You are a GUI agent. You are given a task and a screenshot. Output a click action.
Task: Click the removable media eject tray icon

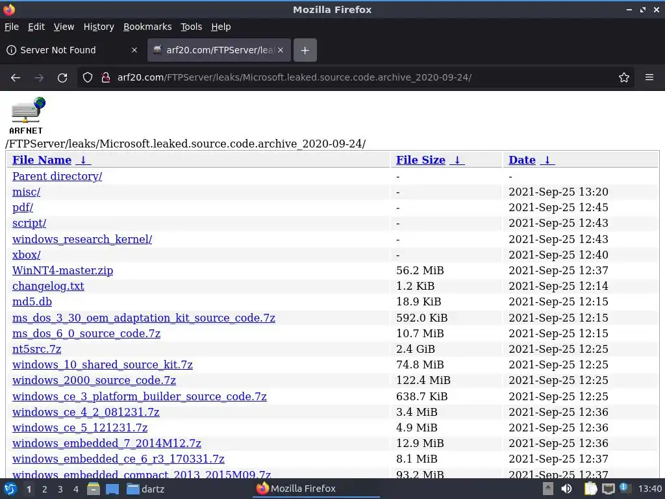click(548, 489)
